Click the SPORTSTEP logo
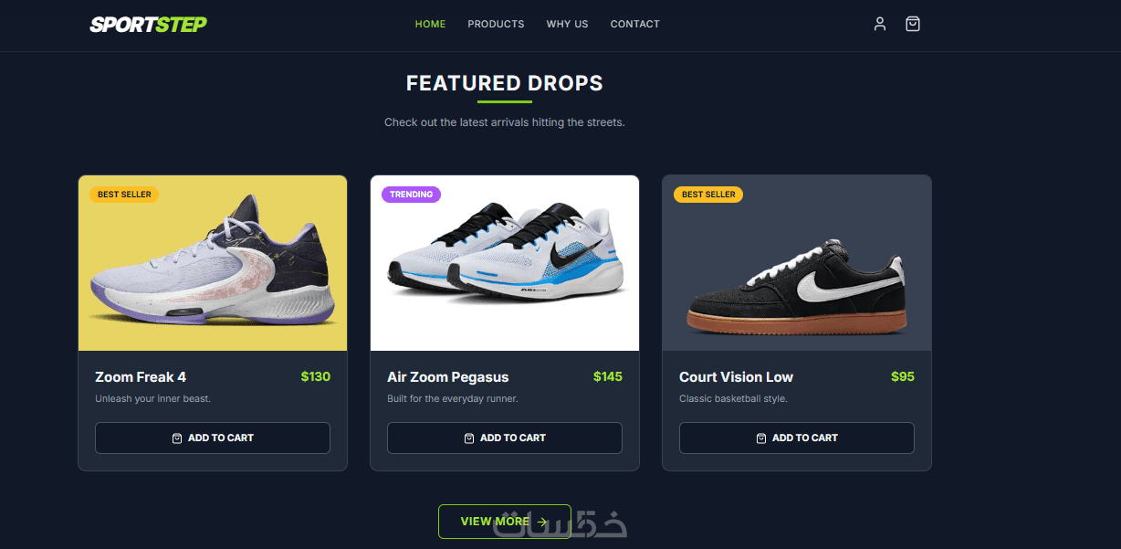 click(148, 25)
